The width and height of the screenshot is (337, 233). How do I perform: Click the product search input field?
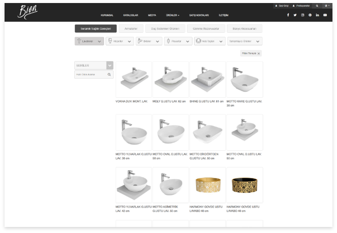pyautogui.click(x=91, y=75)
